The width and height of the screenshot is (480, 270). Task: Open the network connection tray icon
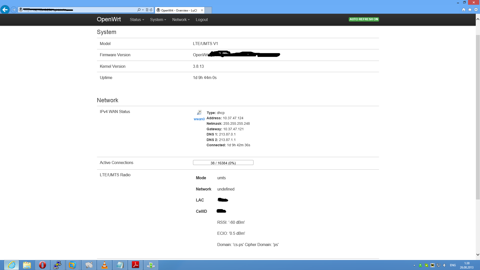click(x=438, y=265)
